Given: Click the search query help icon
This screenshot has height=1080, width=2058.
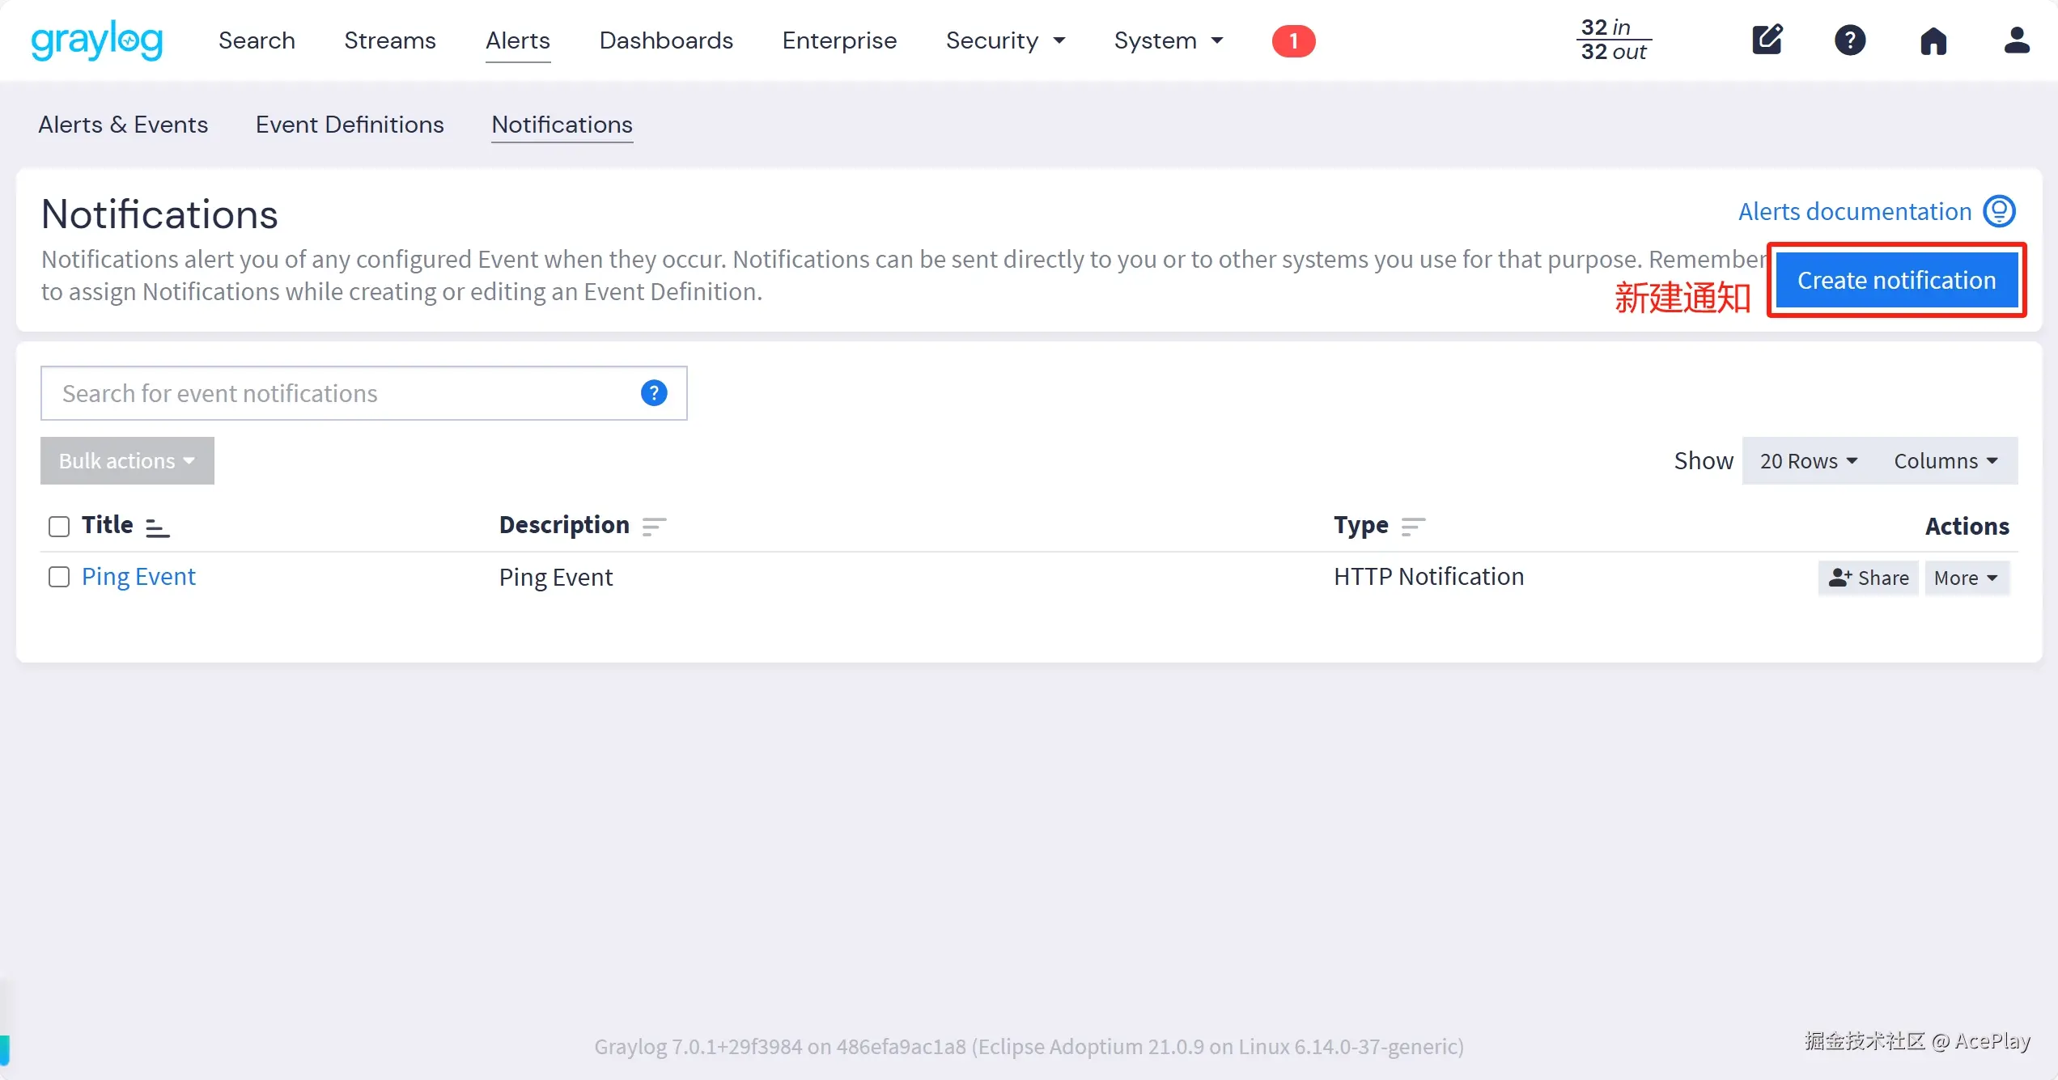Looking at the screenshot, I should 654,393.
